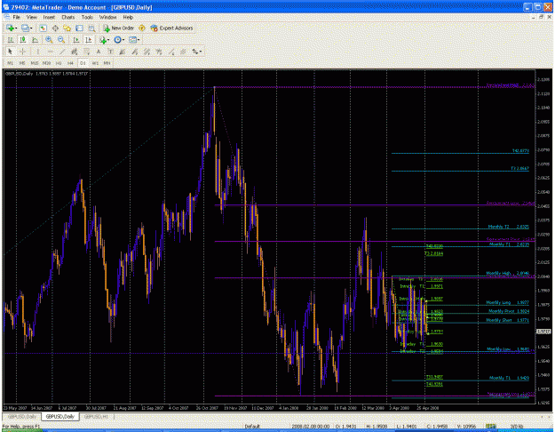Viewport: 555px width, 432px height.
Task: Select the Text (A) tool
Action: (x=99, y=52)
